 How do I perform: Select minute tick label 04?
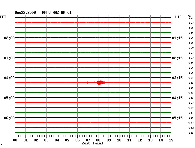[x=57, y=140]
